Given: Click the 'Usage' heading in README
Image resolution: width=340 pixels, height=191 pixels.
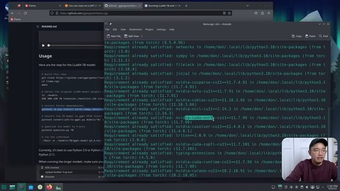Looking at the screenshot, I should tap(45, 56).
